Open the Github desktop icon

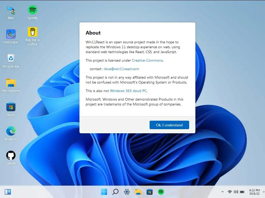(x=11, y=158)
